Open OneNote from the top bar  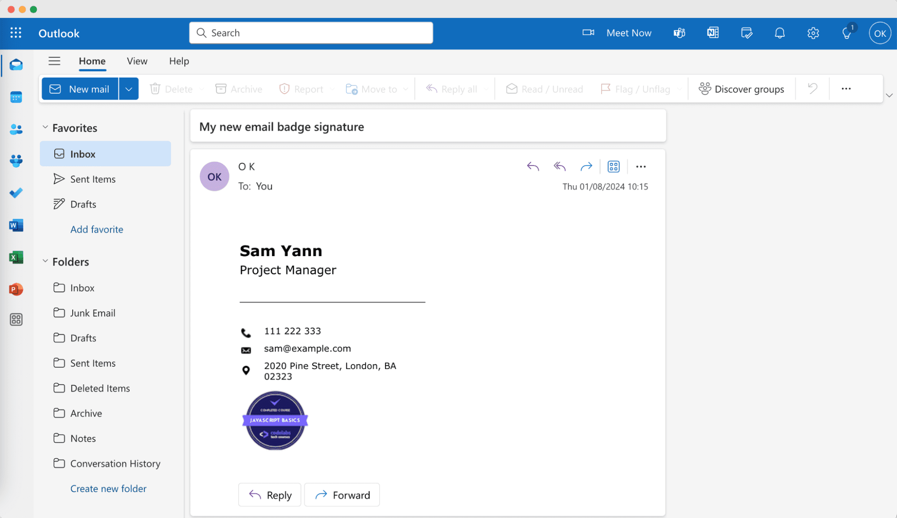[x=713, y=33]
